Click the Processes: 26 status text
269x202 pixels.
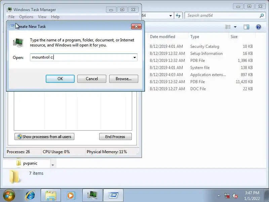tap(18, 152)
